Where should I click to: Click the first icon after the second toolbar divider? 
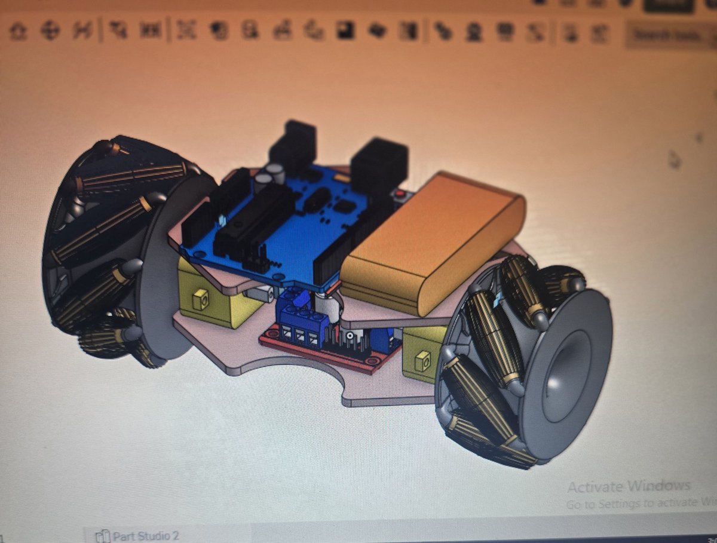coord(186,30)
